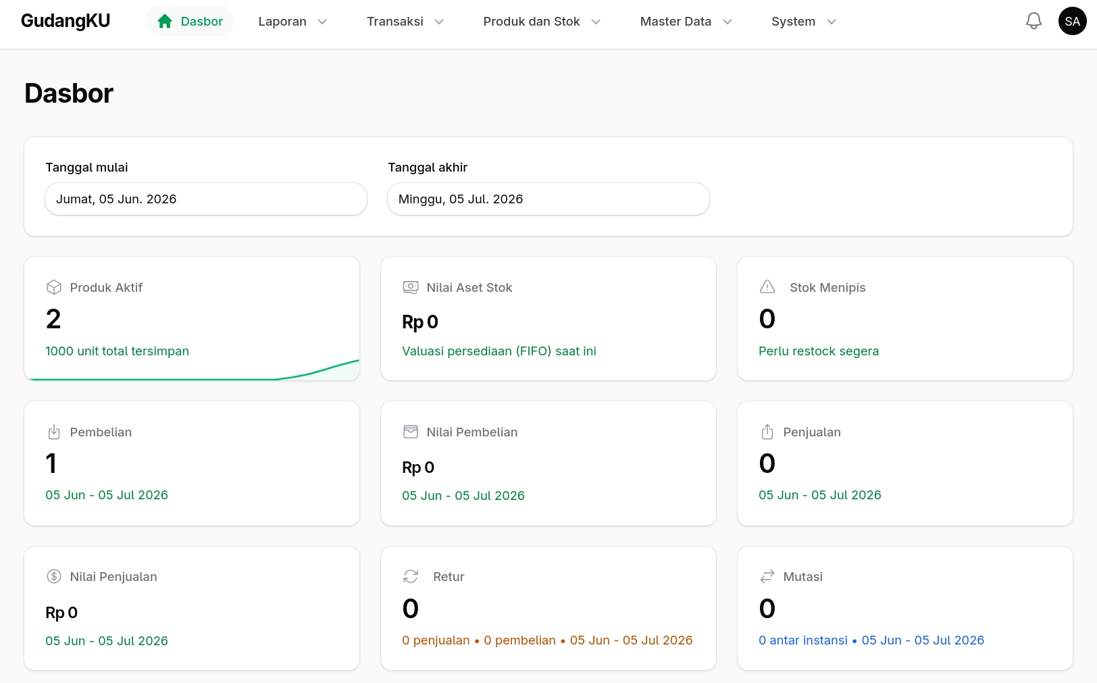The width and height of the screenshot is (1097, 683).
Task: Click the Retur refresh arrows icon
Action: pyautogui.click(x=411, y=576)
